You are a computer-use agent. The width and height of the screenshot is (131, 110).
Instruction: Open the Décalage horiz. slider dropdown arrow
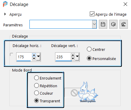pos(38,57)
